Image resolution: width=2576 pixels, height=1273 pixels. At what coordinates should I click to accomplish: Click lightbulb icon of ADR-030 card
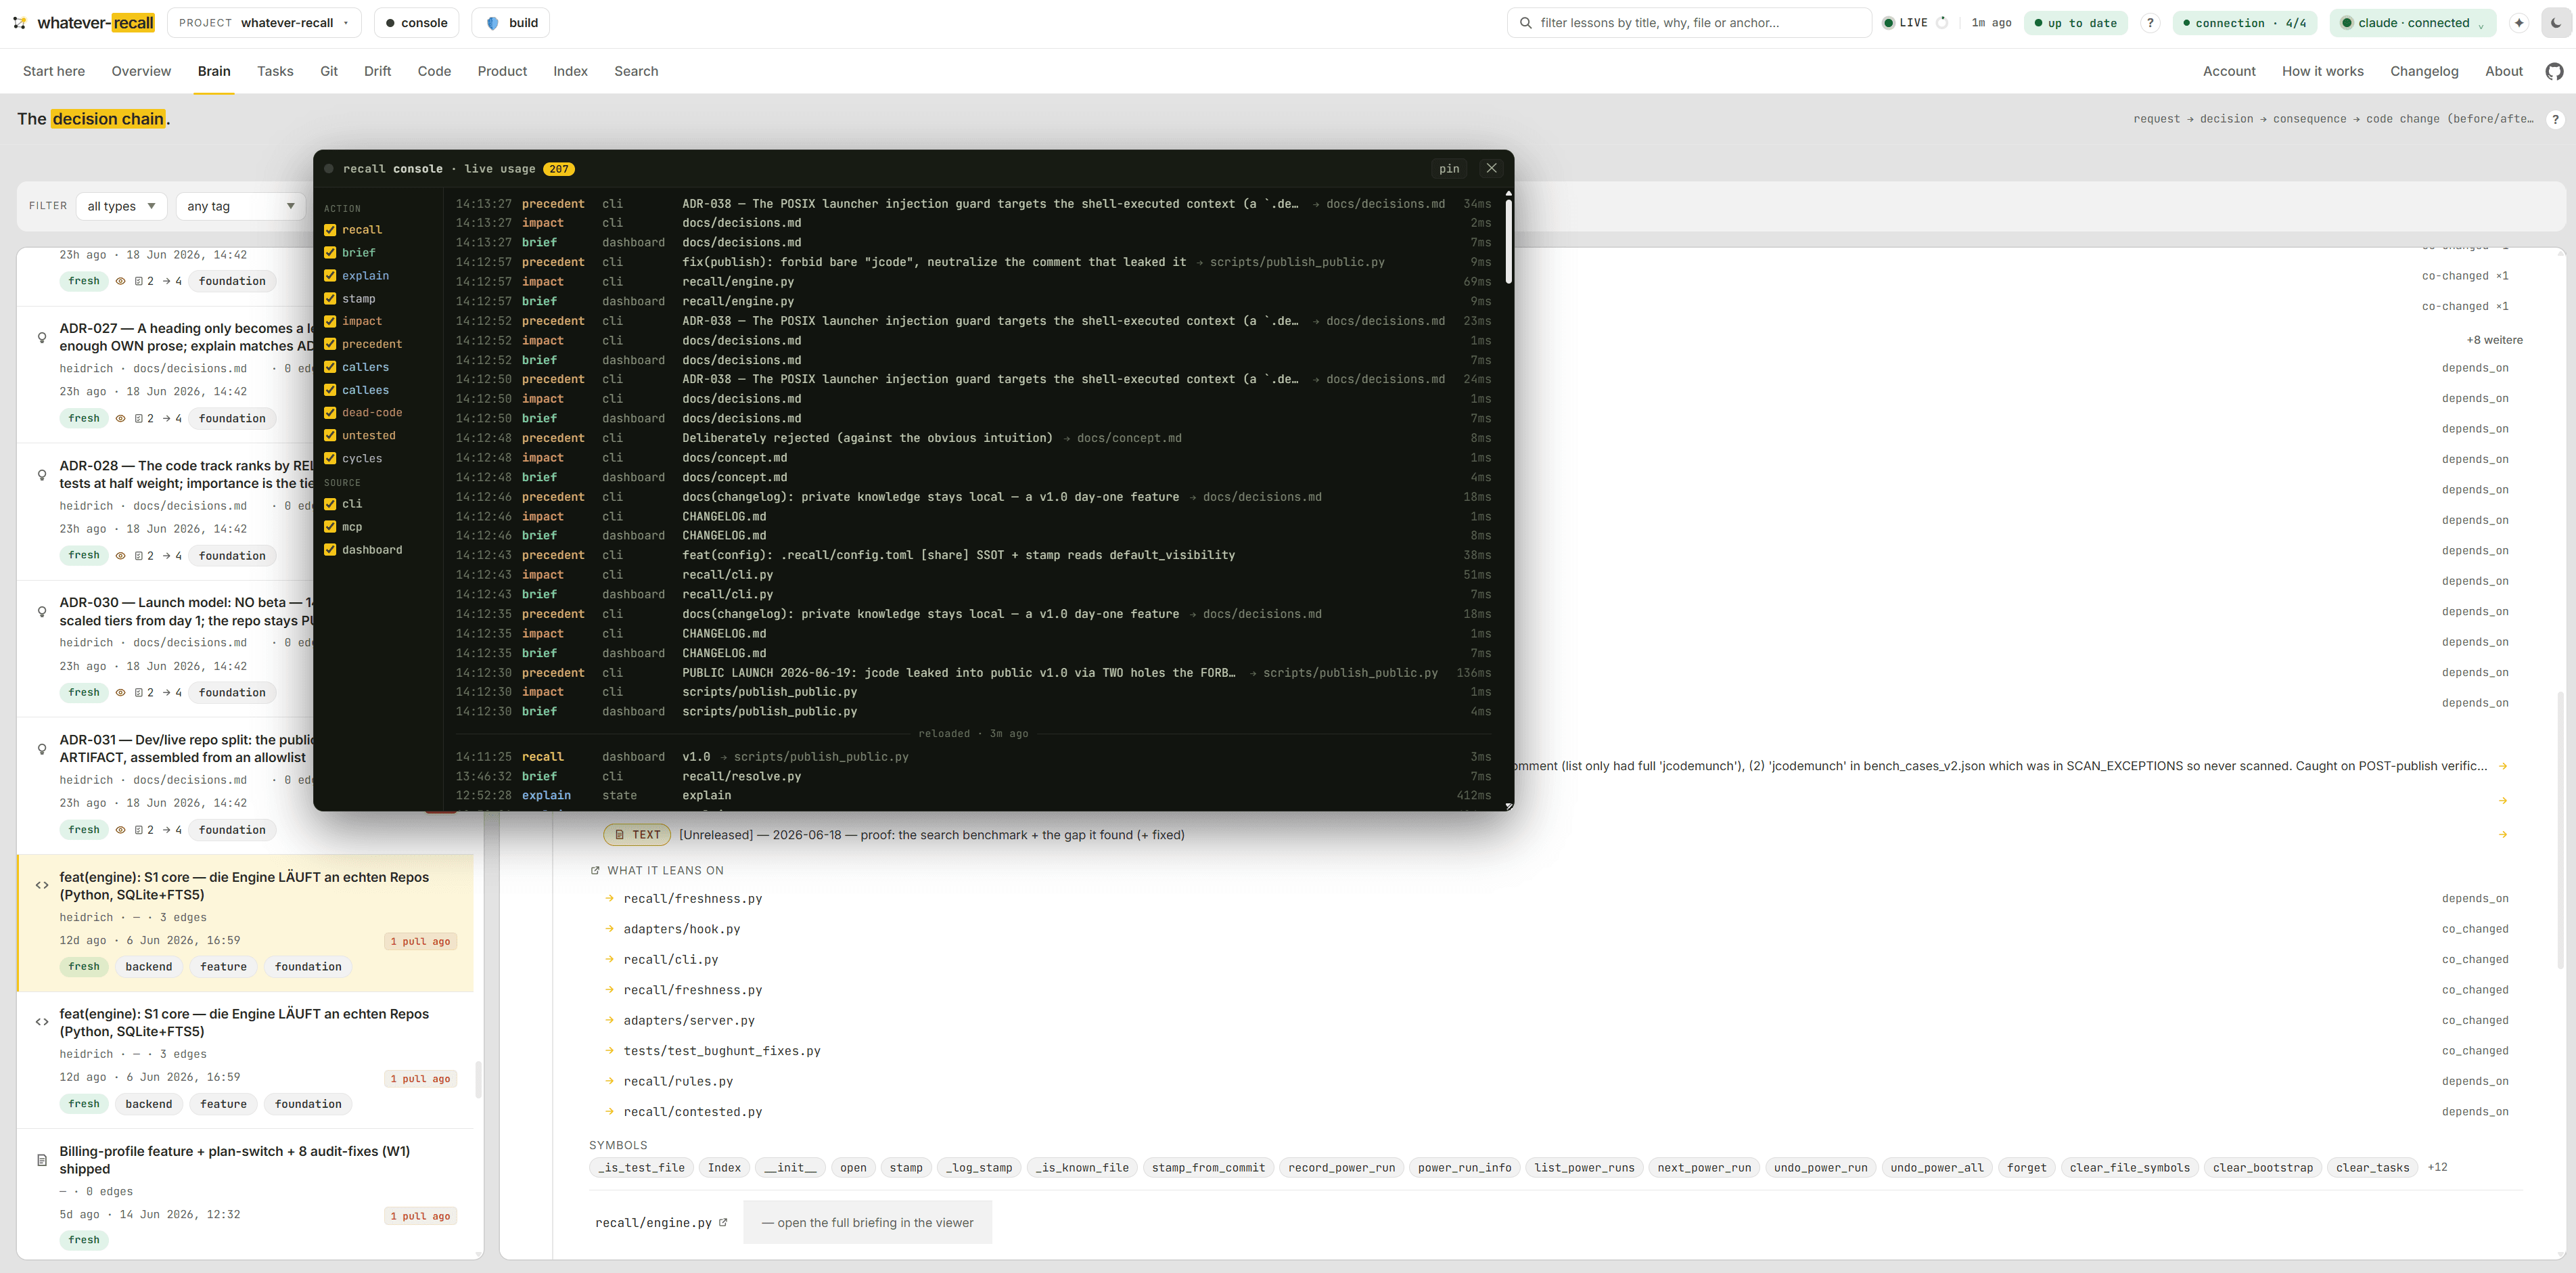point(42,612)
